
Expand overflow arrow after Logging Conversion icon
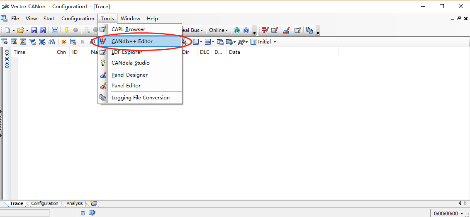tap(318, 32)
